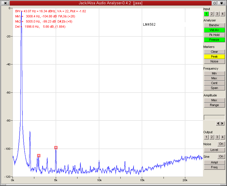Enable Pk Hold peak hold

[x=214, y=35]
